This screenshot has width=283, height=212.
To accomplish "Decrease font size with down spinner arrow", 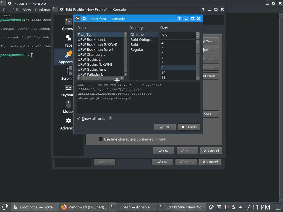I will point(198,37).
